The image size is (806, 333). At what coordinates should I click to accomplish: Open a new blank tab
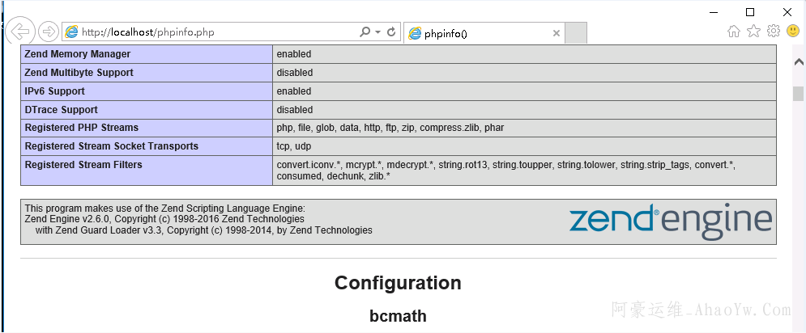[575, 33]
